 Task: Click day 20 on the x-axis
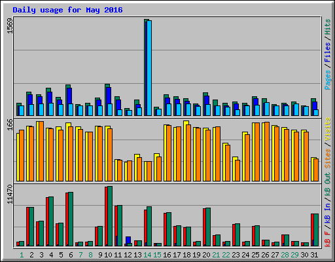click(206, 255)
